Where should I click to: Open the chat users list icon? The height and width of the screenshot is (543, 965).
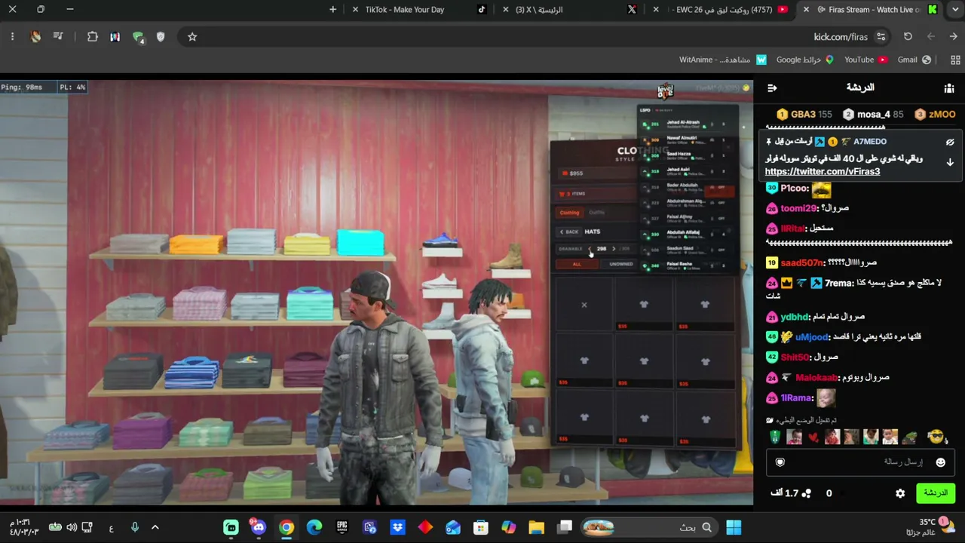click(x=949, y=88)
